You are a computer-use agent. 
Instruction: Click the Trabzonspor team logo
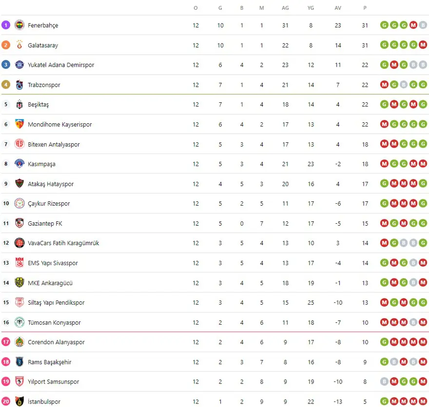19,85
